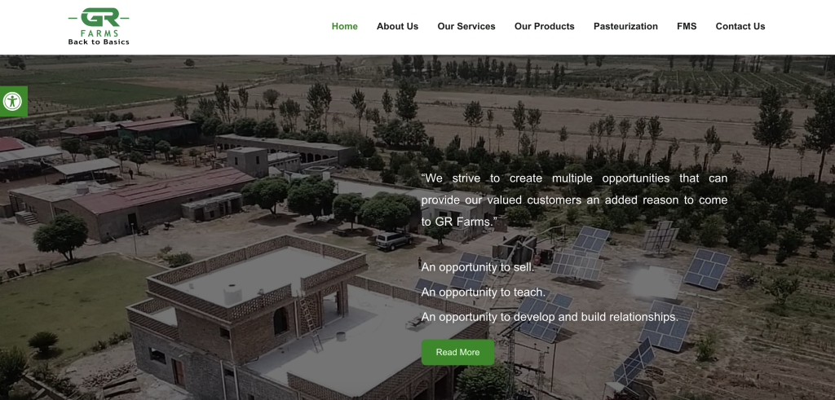Click the green Read More button
This screenshot has height=400, width=835.
[x=457, y=352]
